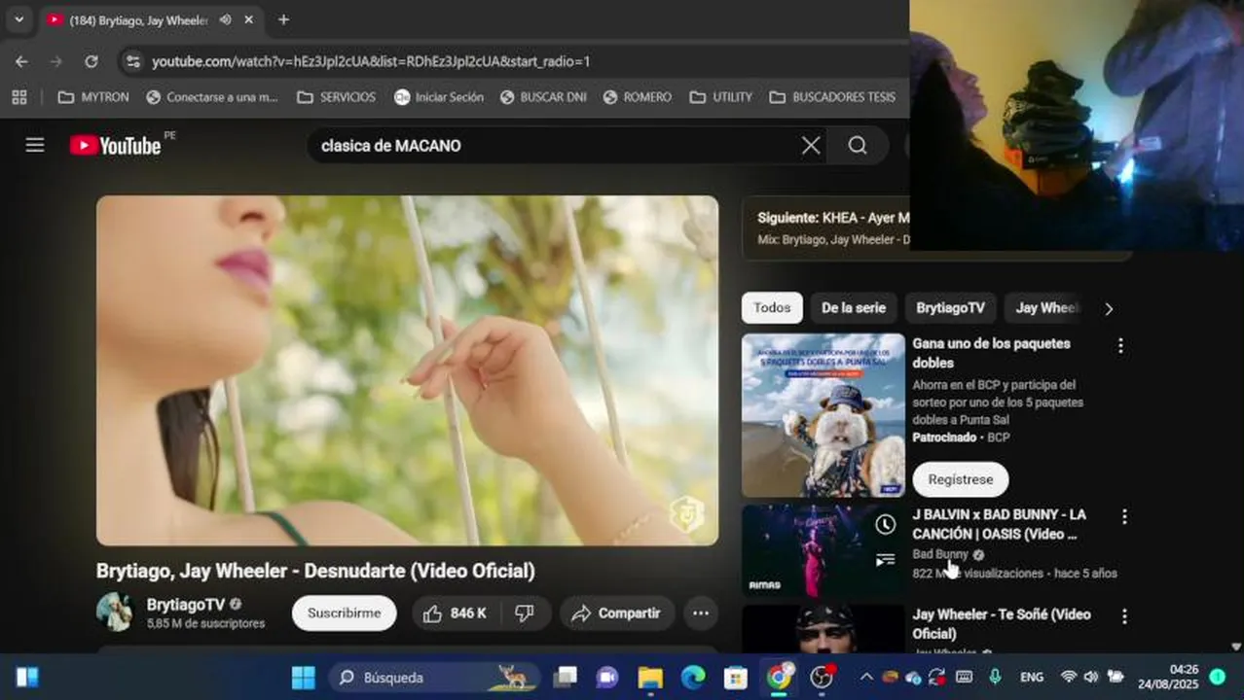This screenshot has height=700, width=1244.
Task: Open options for J BALVIN x BAD BUNNY video
Action: point(1124,516)
